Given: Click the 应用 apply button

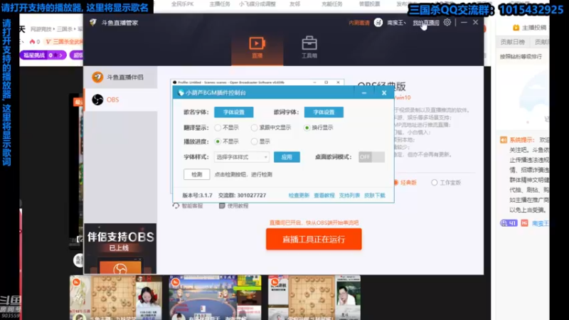Looking at the screenshot, I should [287, 157].
